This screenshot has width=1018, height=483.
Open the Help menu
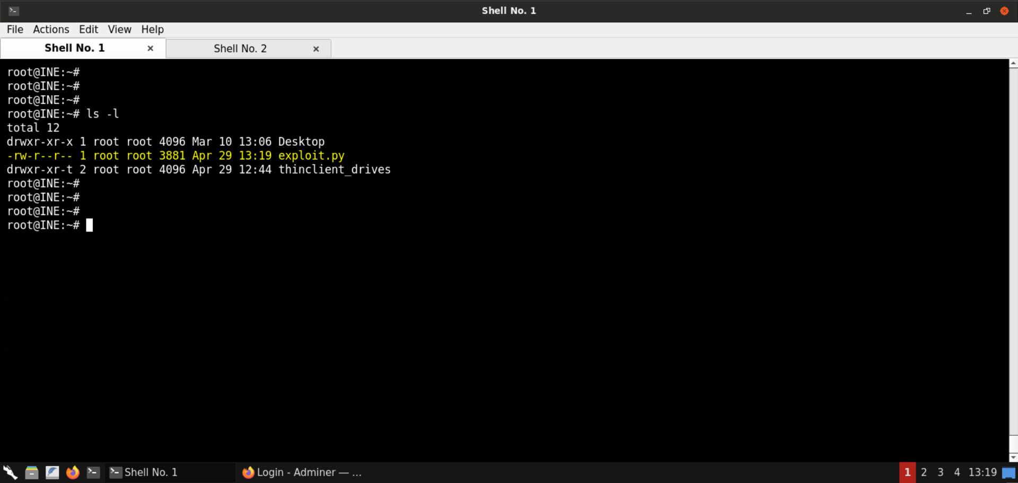(x=152, y=30)
